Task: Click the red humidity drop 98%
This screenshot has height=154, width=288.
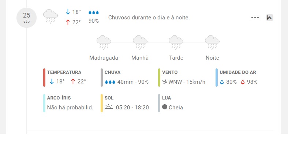Action: coord(243,82)
